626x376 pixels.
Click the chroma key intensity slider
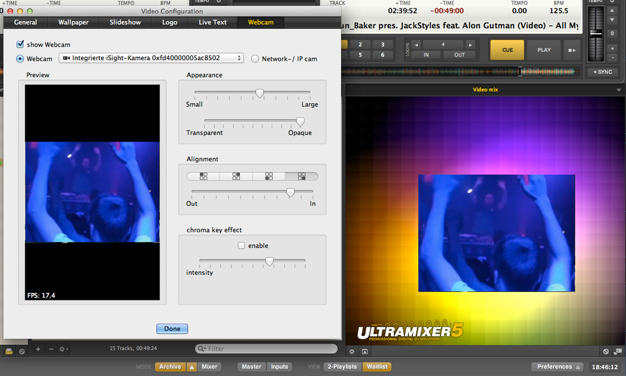click(x=252, y=261)
